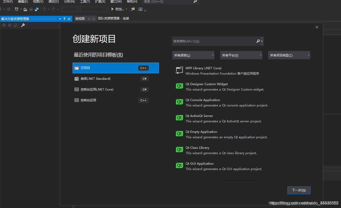341x208 pixels.
Task: Open the All Languages filter dropdown
Action: [193, 55]
